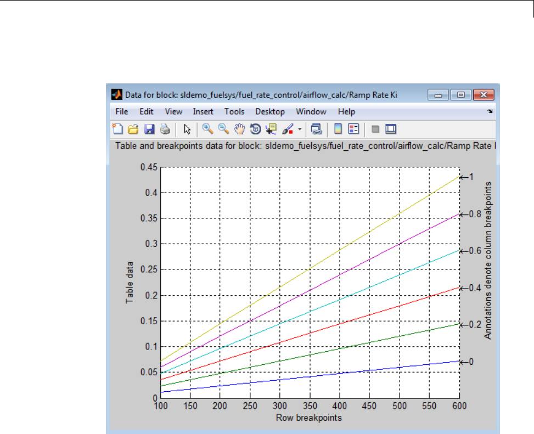Select 'Annotations denote column breakpoints' label
This screenshot has height=434, width=534.
coord(488,261)
